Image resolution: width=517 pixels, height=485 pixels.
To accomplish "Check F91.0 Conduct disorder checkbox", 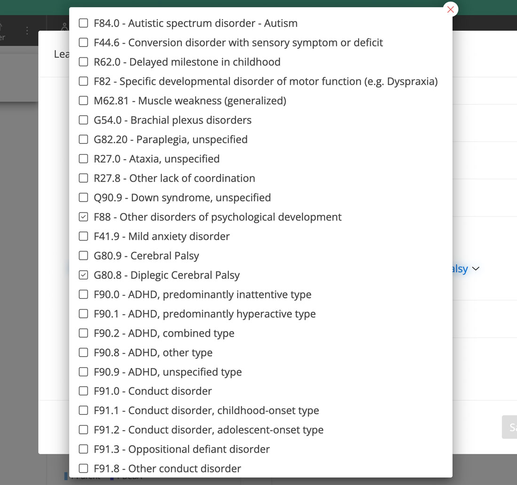I will [x=83, y=391].
